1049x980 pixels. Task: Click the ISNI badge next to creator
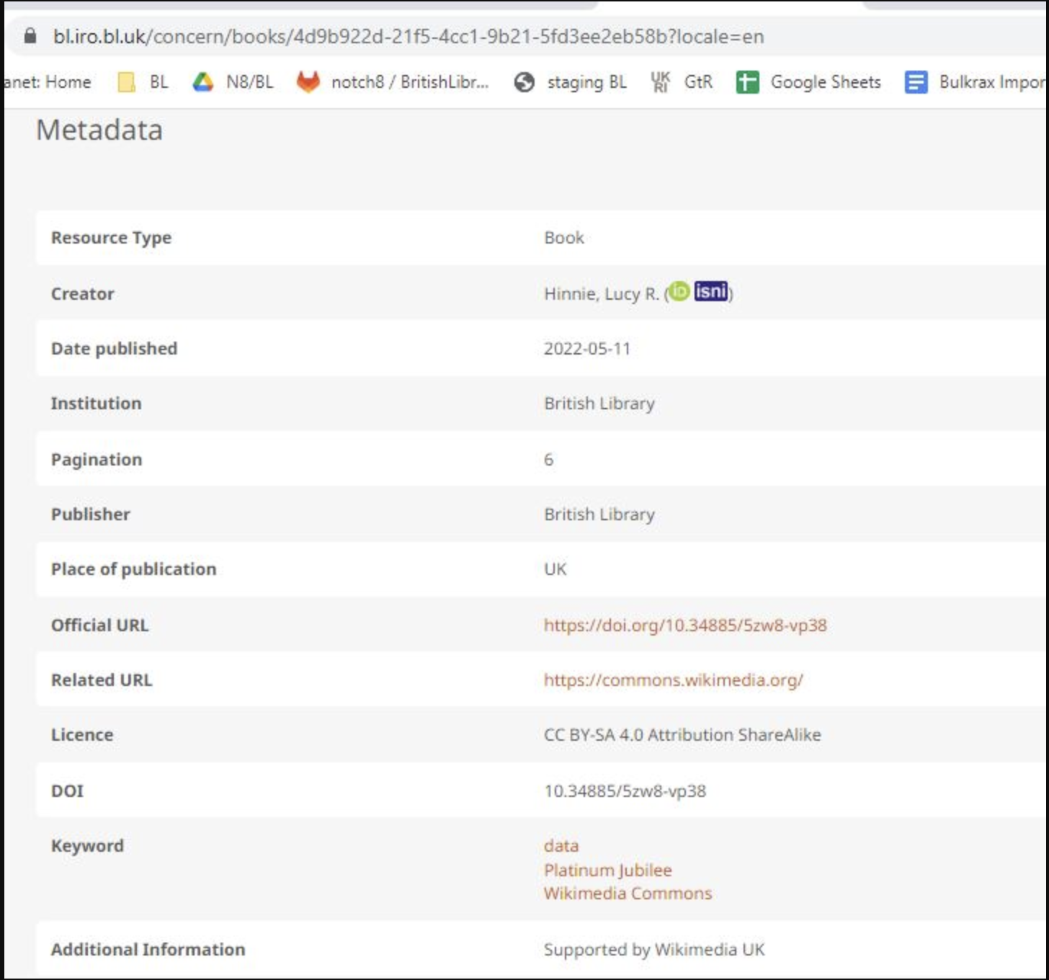[710, 291]
